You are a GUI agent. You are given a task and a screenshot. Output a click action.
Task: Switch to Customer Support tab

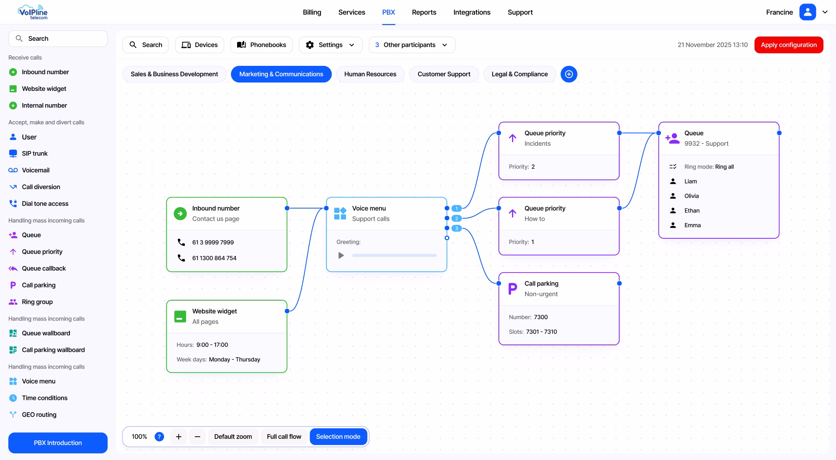click(444, 74)
